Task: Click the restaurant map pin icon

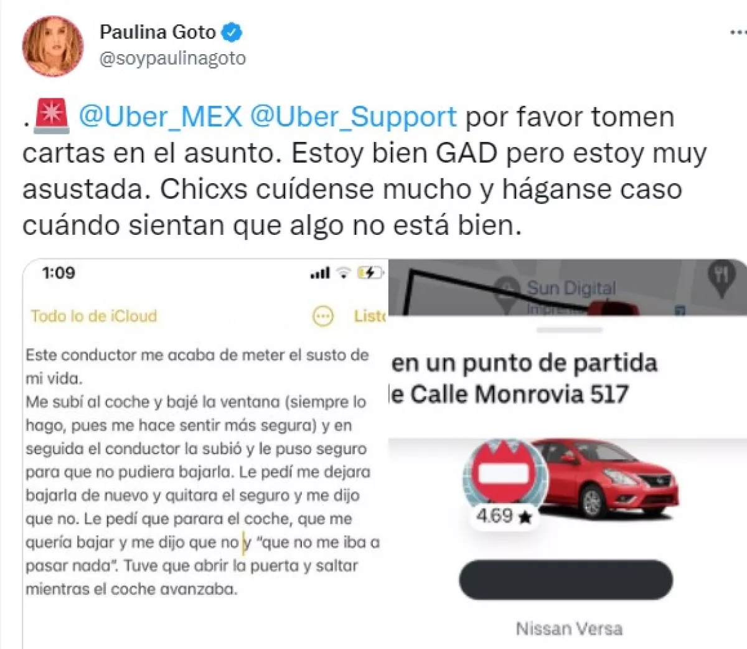Action: [721, 278]
